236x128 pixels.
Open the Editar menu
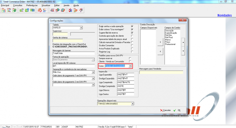(57, 5)
